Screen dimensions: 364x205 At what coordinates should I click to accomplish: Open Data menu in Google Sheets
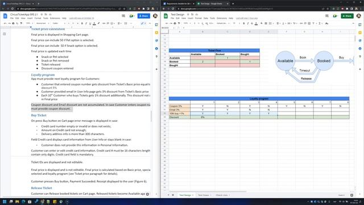206,18
